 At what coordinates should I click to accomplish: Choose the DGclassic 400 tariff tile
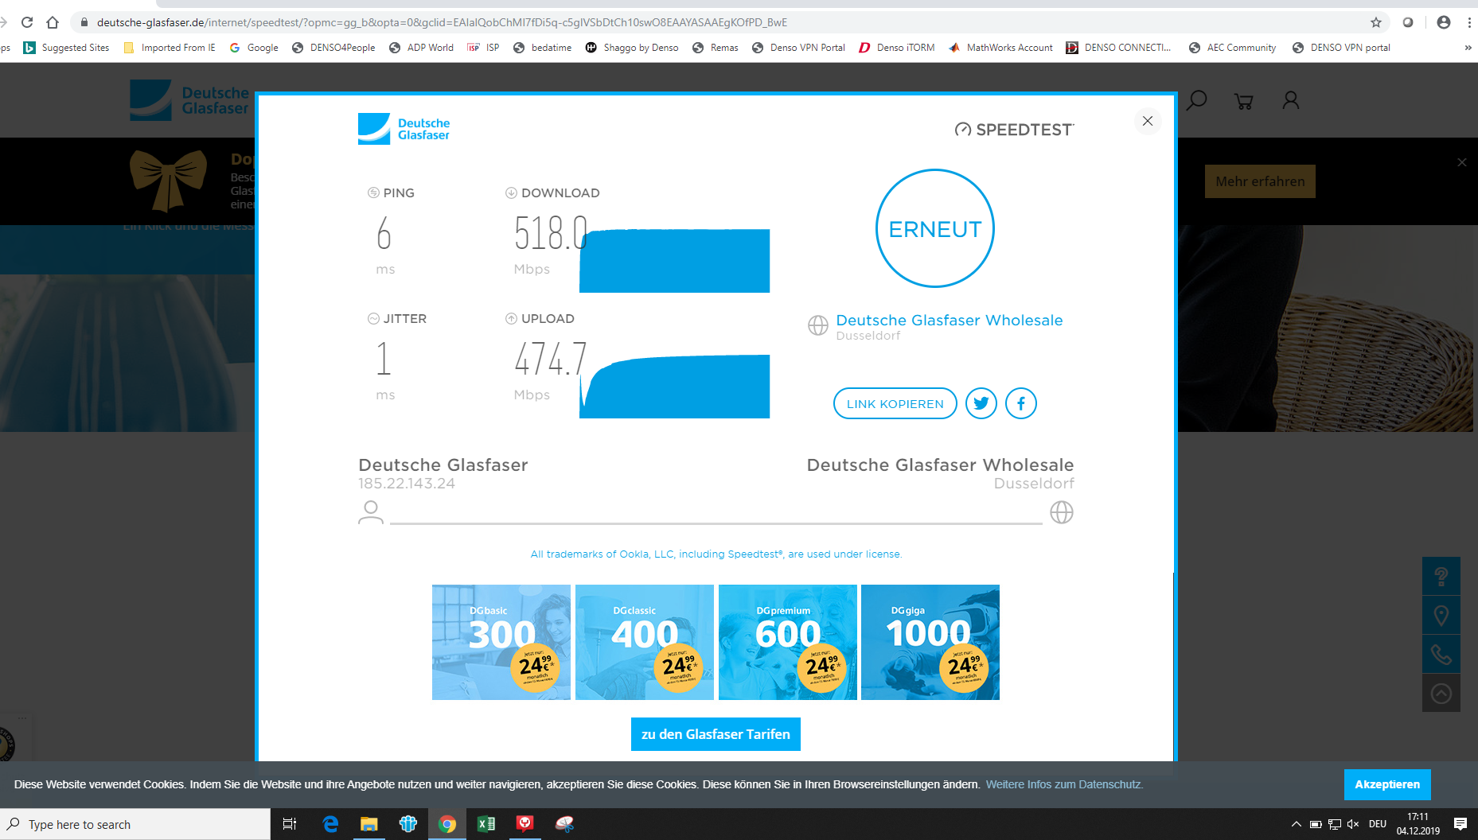(x=645, y=642)
